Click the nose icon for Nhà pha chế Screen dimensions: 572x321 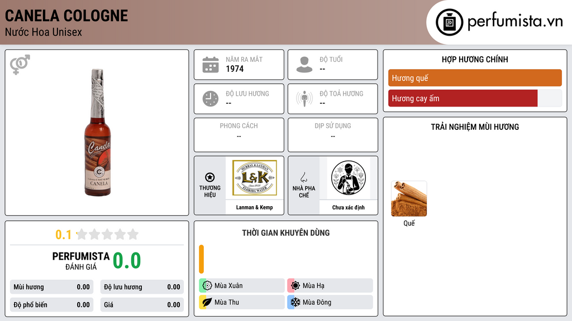303,177
